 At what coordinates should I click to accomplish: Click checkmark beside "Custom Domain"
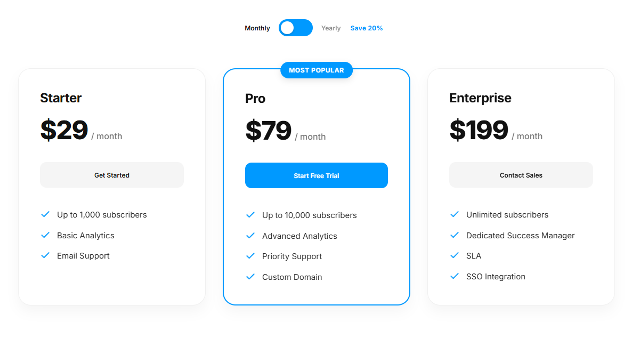pos(250,277)
